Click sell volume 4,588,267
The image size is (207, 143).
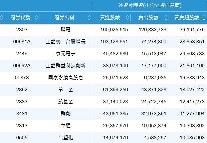155,138
